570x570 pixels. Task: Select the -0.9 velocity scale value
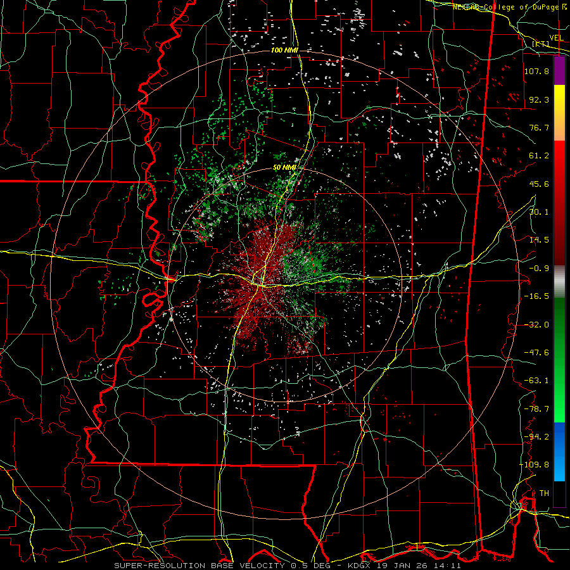tap(539, 269)
